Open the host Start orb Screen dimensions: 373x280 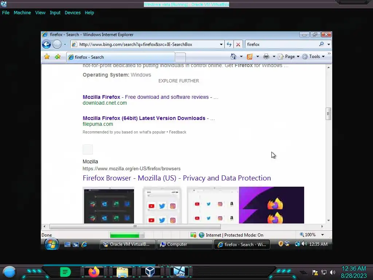click(x=9, y=272)
